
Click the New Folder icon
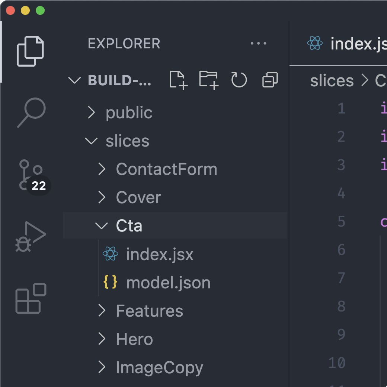[x=209, y=80]
